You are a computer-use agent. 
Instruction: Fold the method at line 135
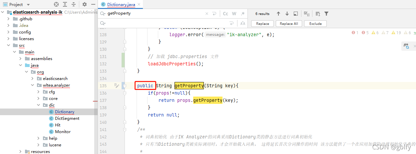125,86
